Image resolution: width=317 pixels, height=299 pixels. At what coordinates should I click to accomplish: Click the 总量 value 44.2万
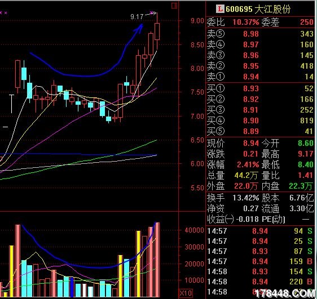pyautogui.click(x=246, y=175)
